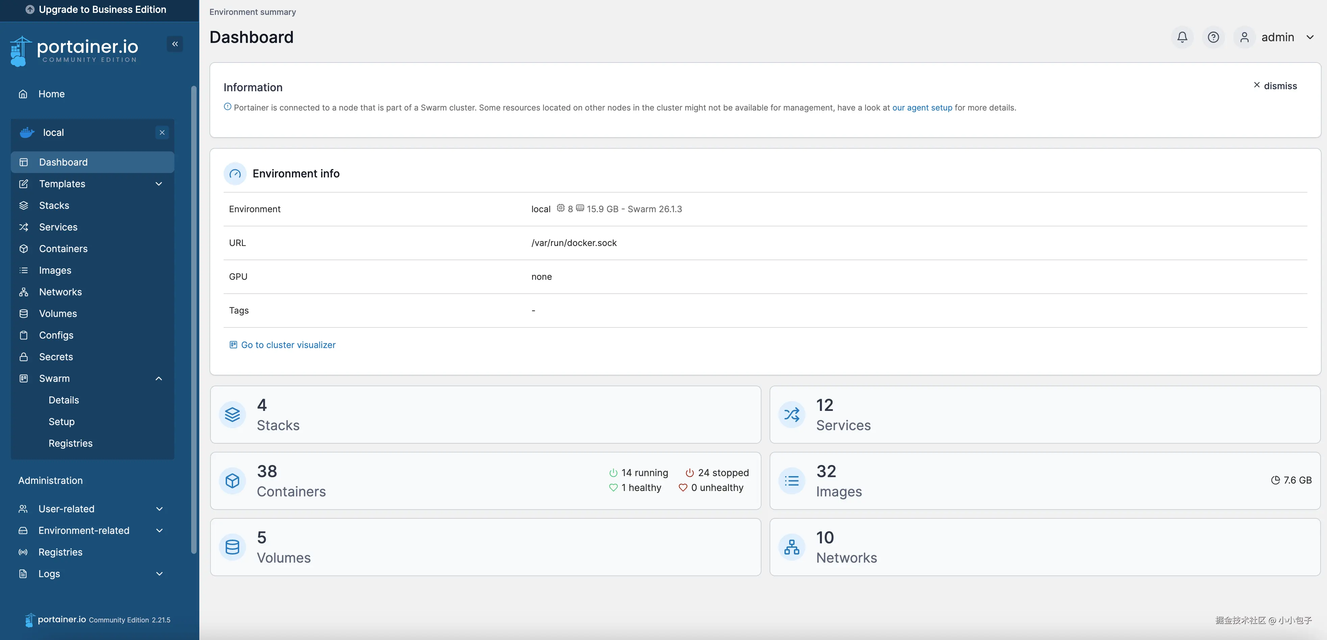Collapse the Swarm sidebar section

click(159, 379)
